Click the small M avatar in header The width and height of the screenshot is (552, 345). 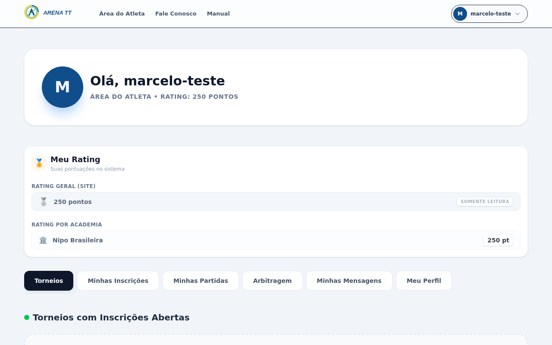tap(460, 14)
